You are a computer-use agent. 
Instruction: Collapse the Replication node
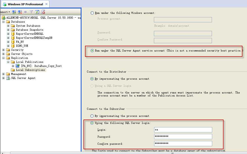(3, 58)
